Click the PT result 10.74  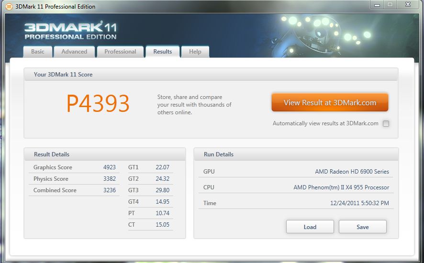[x=163, y=213]
